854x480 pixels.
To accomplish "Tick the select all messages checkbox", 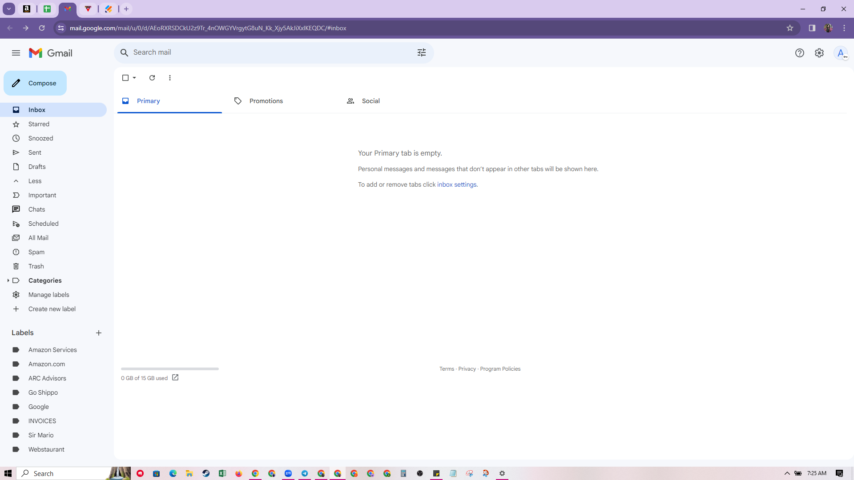I will 125,78.
